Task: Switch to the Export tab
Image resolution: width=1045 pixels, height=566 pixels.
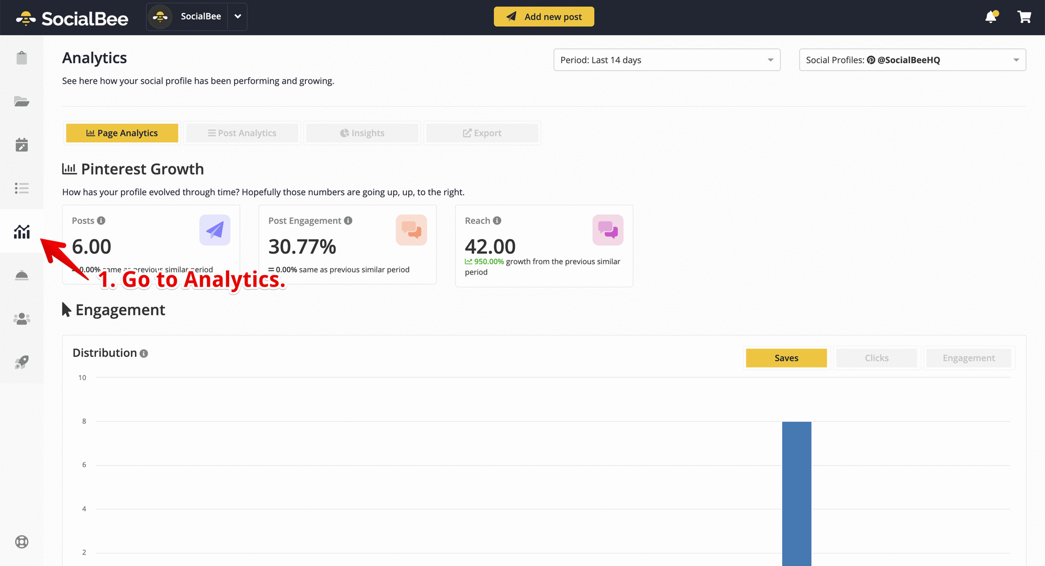Action: coord(482,133)
